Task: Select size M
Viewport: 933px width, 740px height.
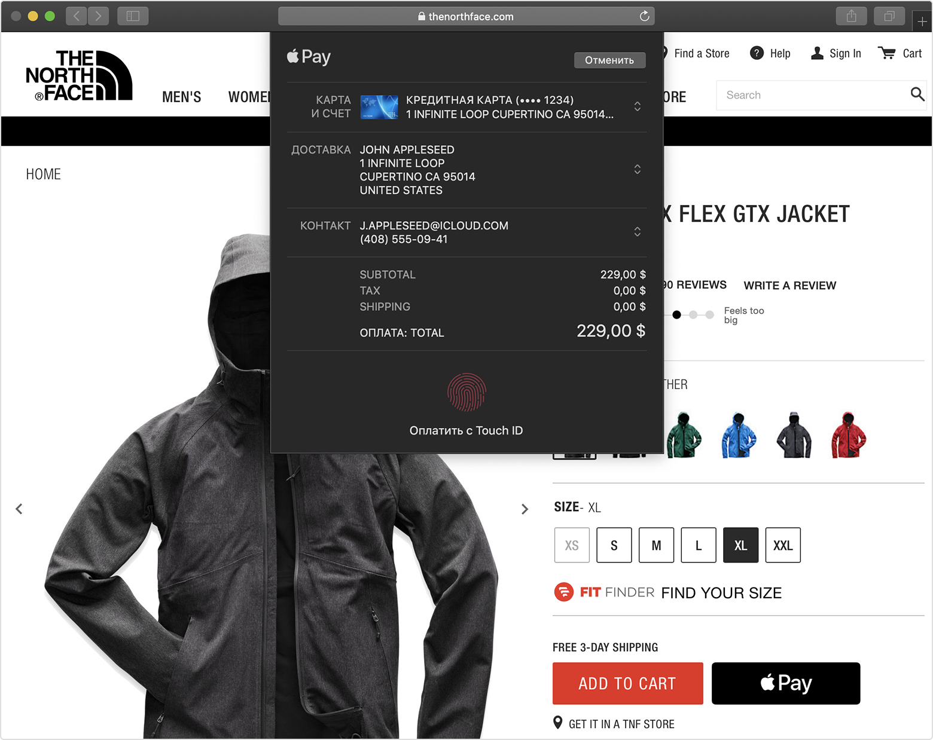Action: click(x=656, y=545)
